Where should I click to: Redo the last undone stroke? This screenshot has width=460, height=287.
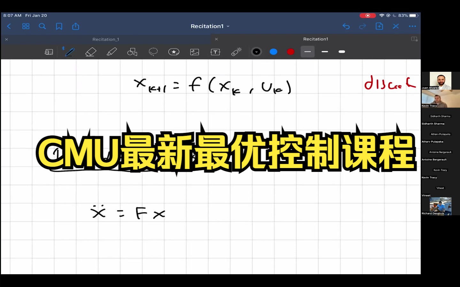pyautogui.click(x=363, y=26)
